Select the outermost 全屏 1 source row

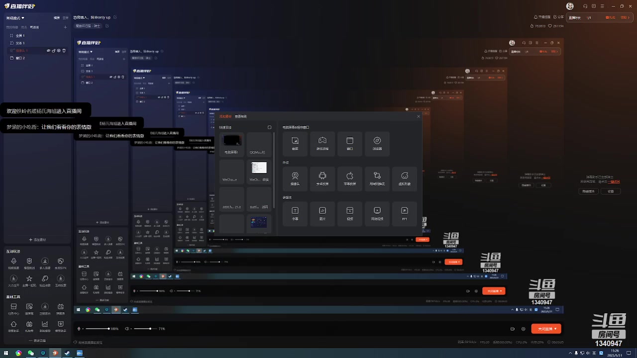point(37,36)
